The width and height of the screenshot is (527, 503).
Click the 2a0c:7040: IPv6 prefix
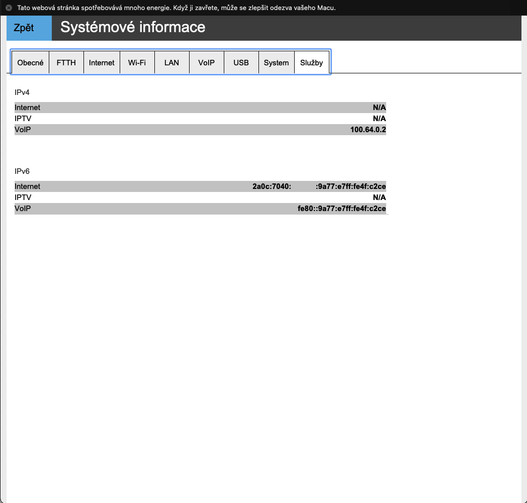click(x=272, y=186)
